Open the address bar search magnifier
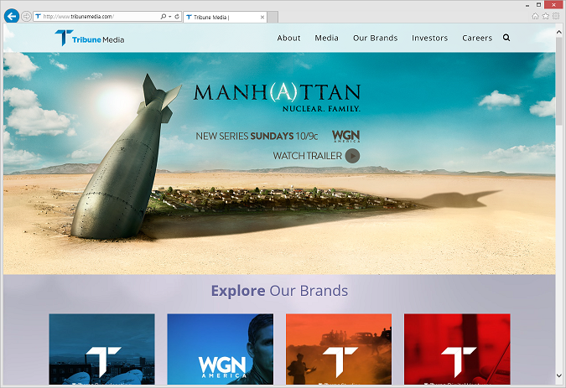Screen dimensions: 566x388 pyautogui.click(x=164, y=17)
